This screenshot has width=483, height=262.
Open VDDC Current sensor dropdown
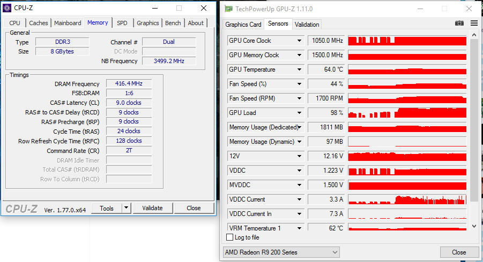click(299, 199)
